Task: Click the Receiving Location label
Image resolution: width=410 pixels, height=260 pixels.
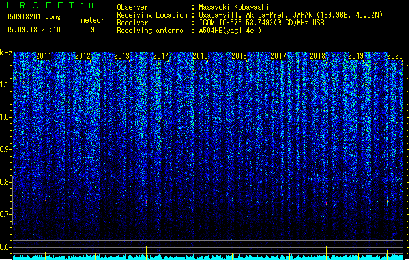Action: [152, 15]
